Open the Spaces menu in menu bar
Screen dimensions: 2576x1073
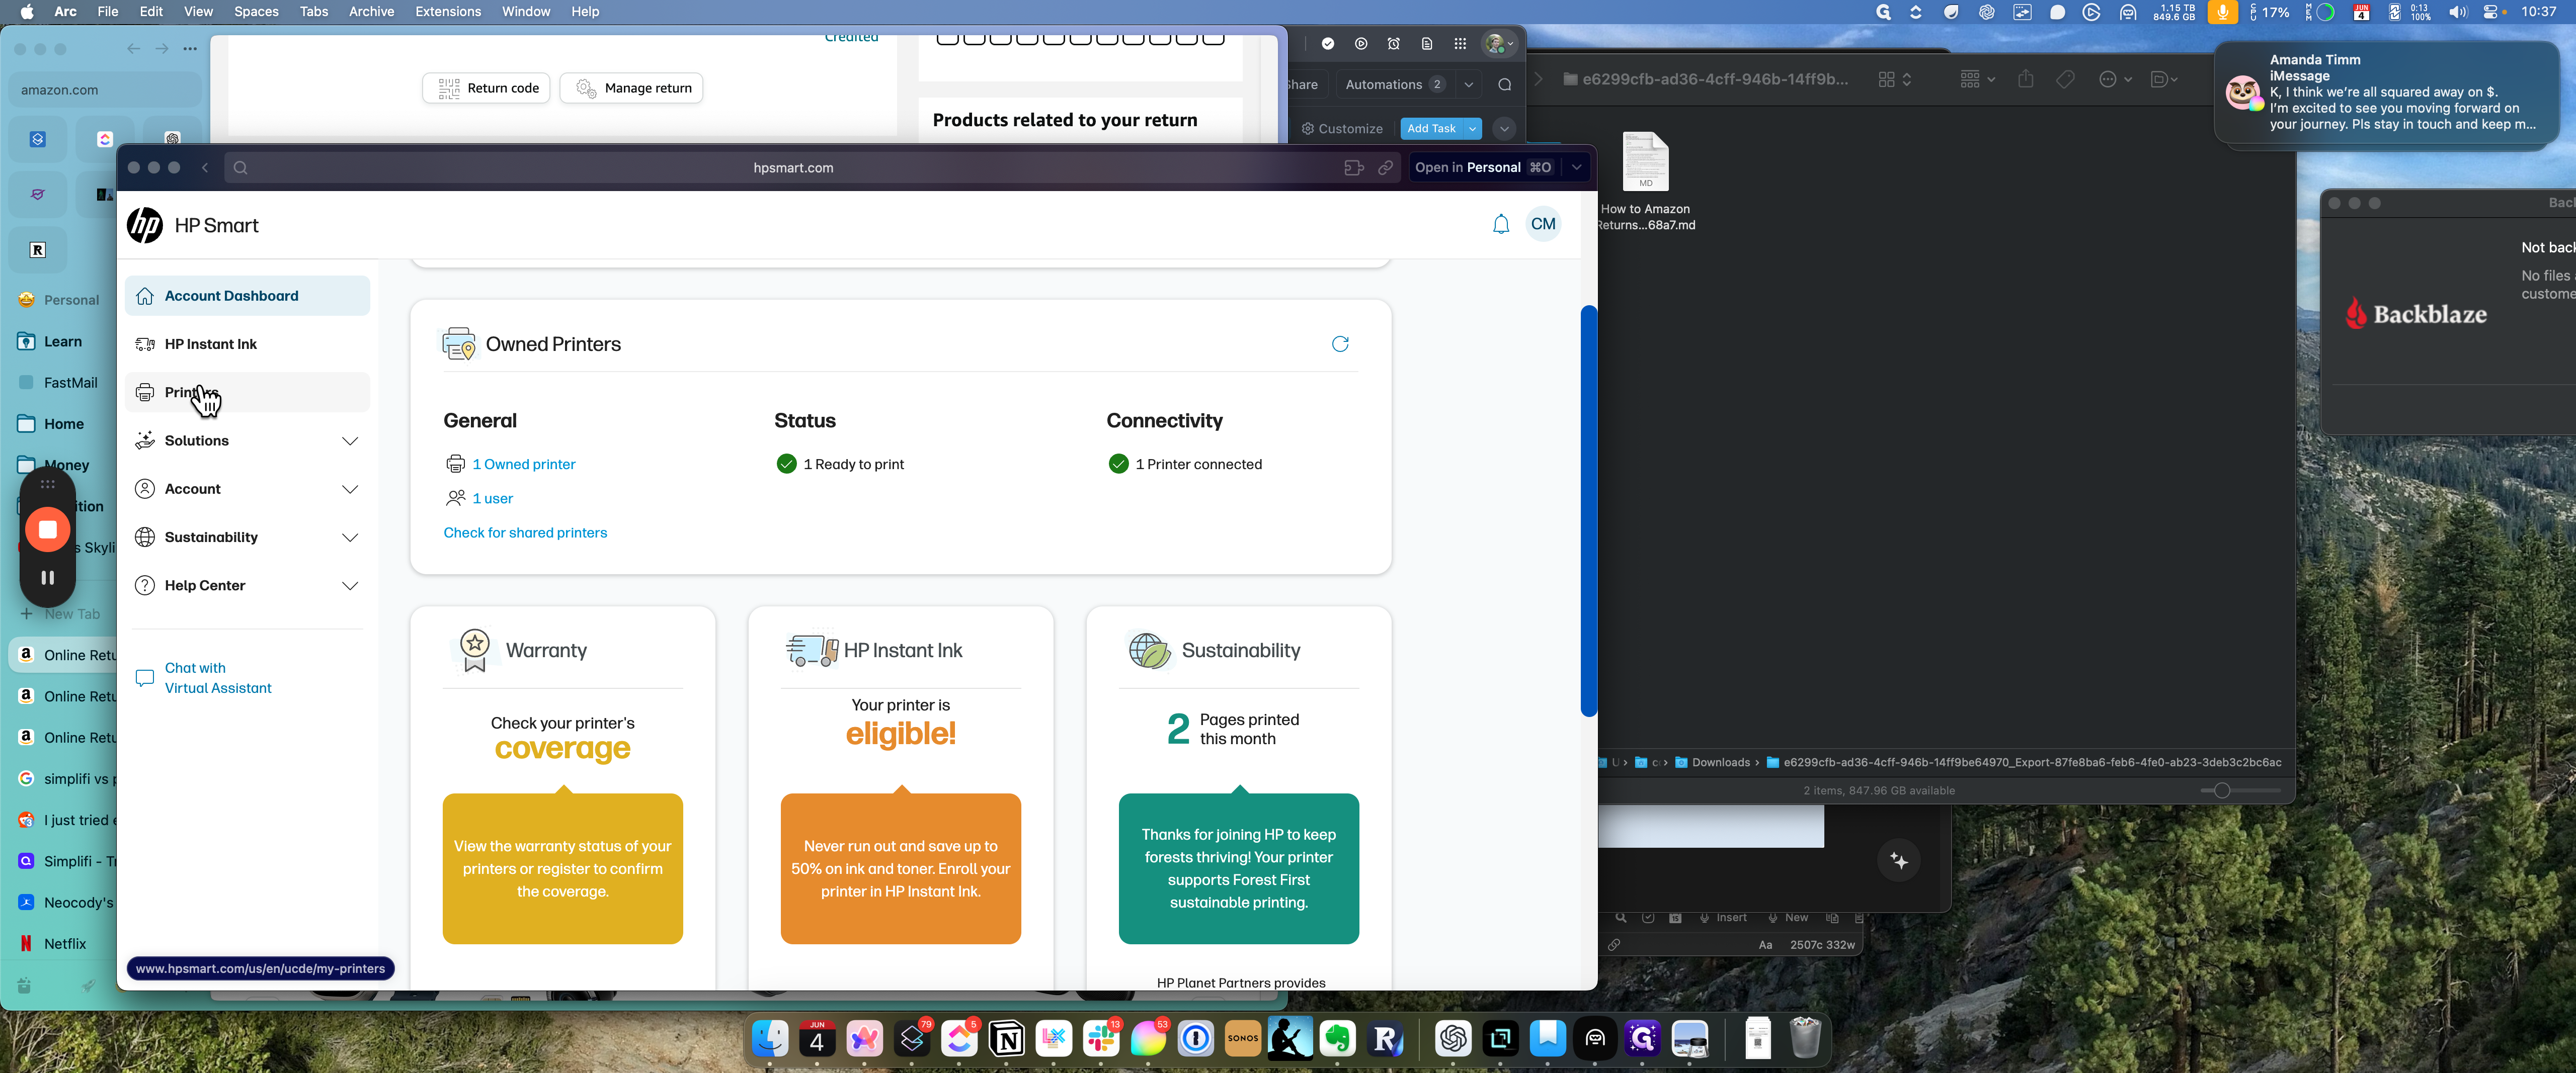click(x=256, y=11)
